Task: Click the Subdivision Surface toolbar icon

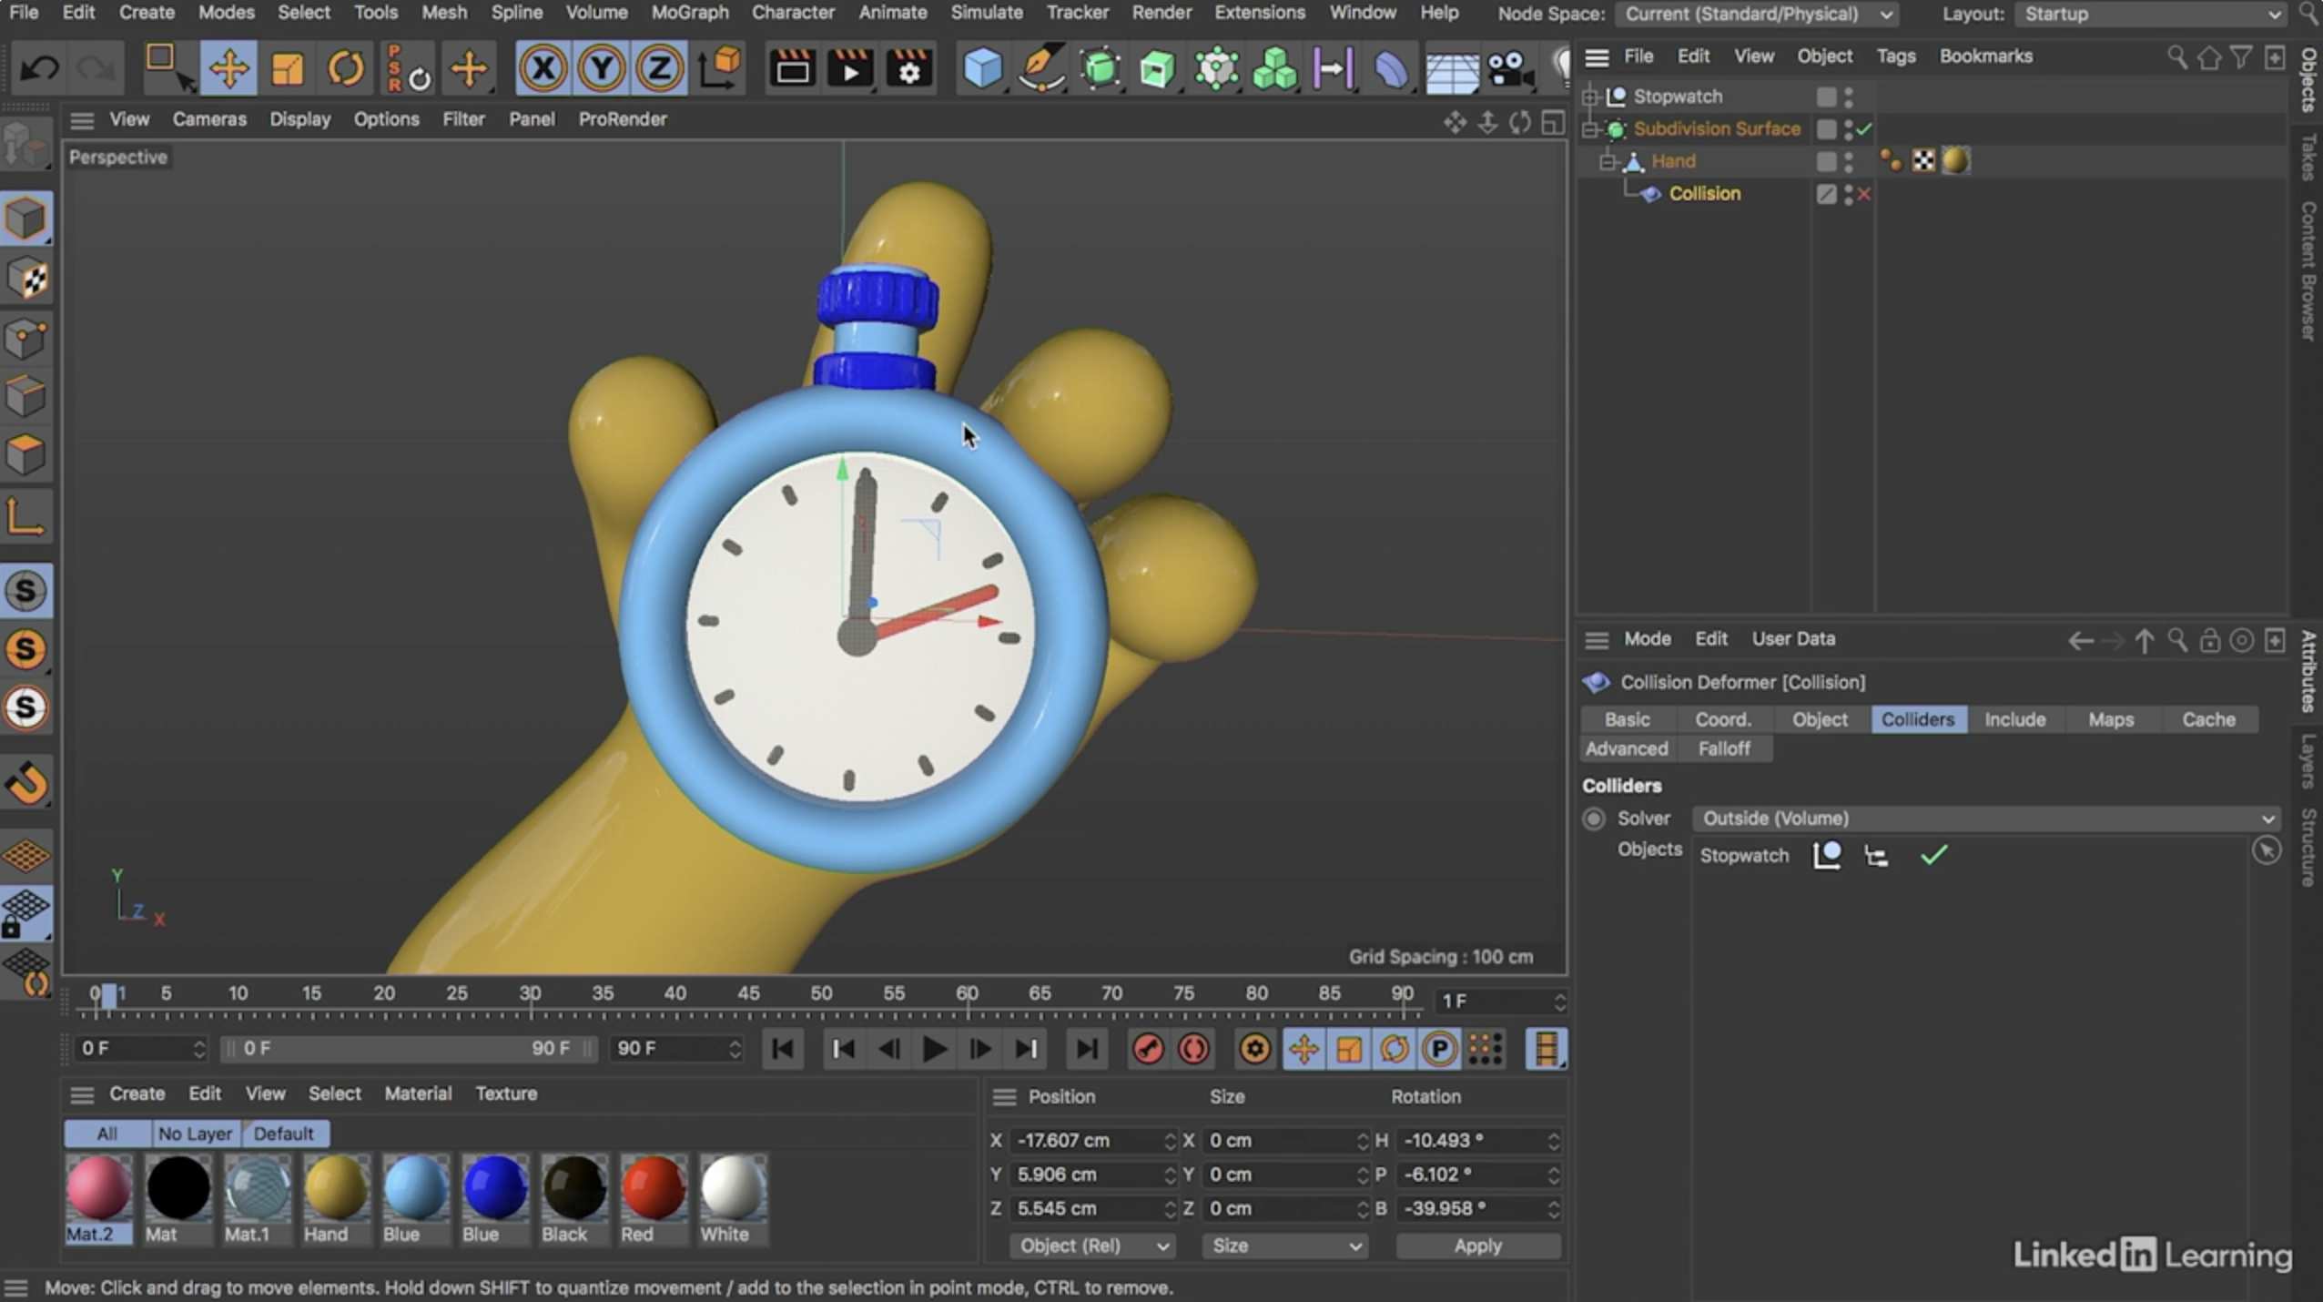Action: [1099, 67]
